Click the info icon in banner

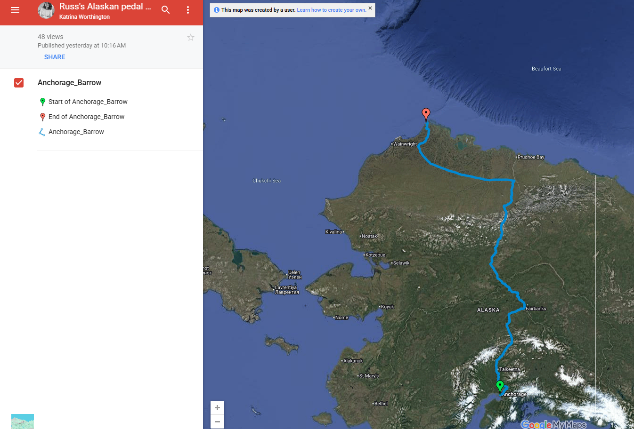point(217,10)
